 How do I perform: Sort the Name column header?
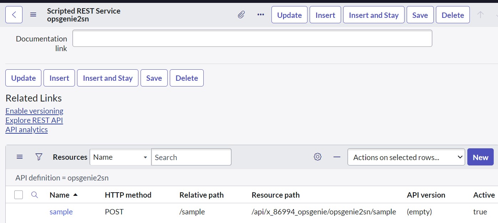click(x=59, y=195)
